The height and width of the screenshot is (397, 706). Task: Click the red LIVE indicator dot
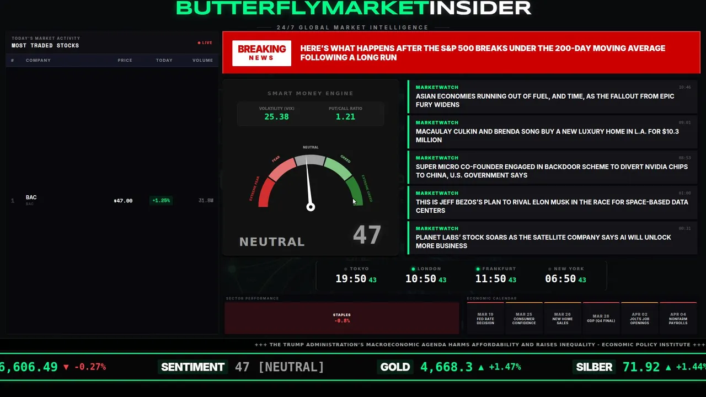coord(199,42)
